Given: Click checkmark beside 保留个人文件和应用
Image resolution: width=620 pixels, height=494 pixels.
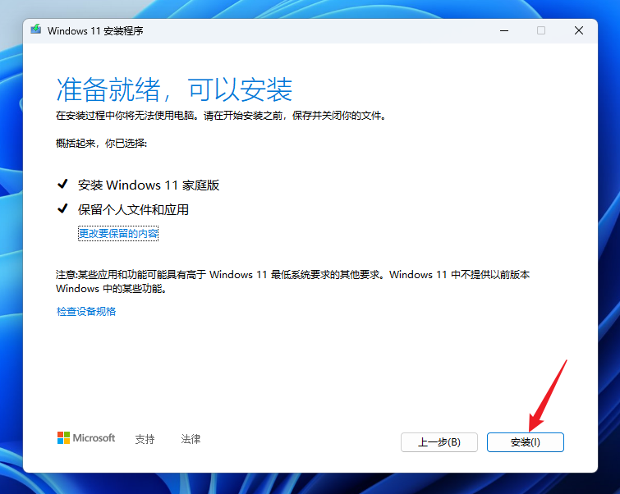Looking at the screenshot, I should coord(62,208).
